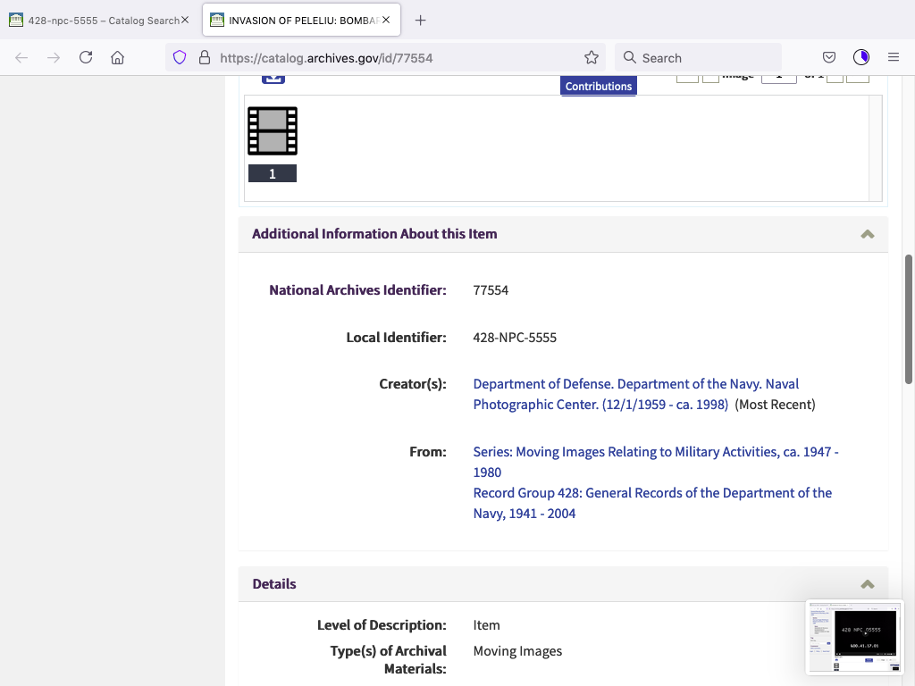The image size is (915, 686).
Task: Open the tracking protection shield icon
Action: [x=180, y=57]
